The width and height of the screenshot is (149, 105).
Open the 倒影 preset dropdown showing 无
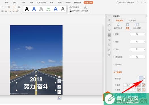[x=138, y=42]
